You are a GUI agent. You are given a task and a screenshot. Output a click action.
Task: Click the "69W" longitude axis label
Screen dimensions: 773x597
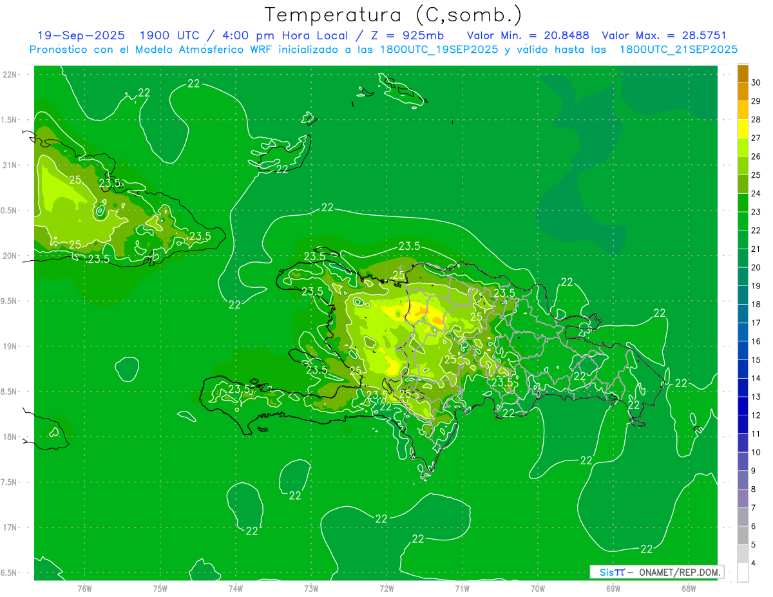(x=613, y=588)
